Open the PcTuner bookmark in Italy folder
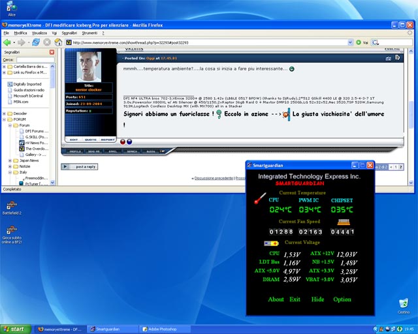 click(x=34, y=184)
